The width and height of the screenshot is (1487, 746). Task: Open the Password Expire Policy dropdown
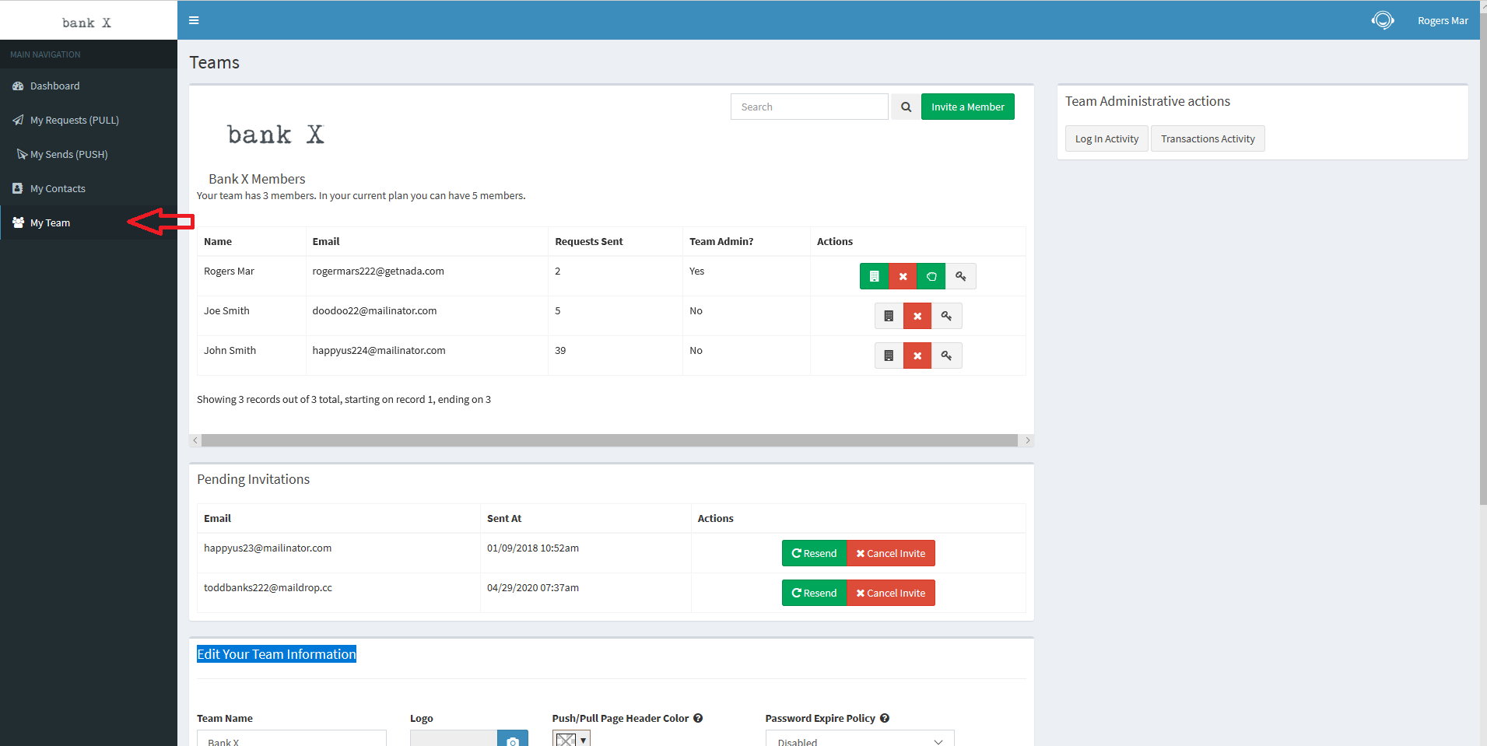[x=859, y=739]
